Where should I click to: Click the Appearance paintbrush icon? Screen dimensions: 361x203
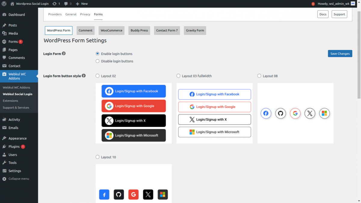4,138
